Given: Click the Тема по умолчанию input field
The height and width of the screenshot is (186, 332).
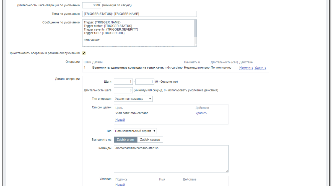Looking at the screenshot, I should 139,14.
